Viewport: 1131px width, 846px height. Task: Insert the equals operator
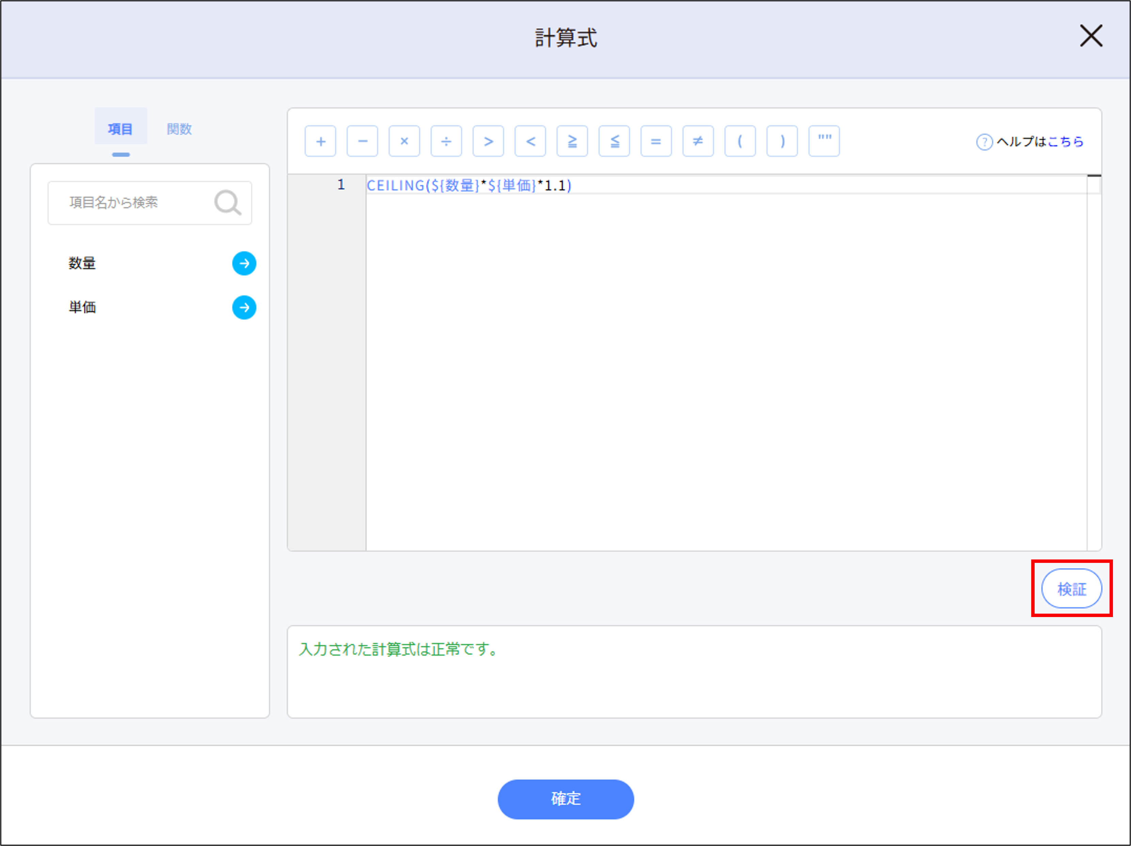click(656, 141)
